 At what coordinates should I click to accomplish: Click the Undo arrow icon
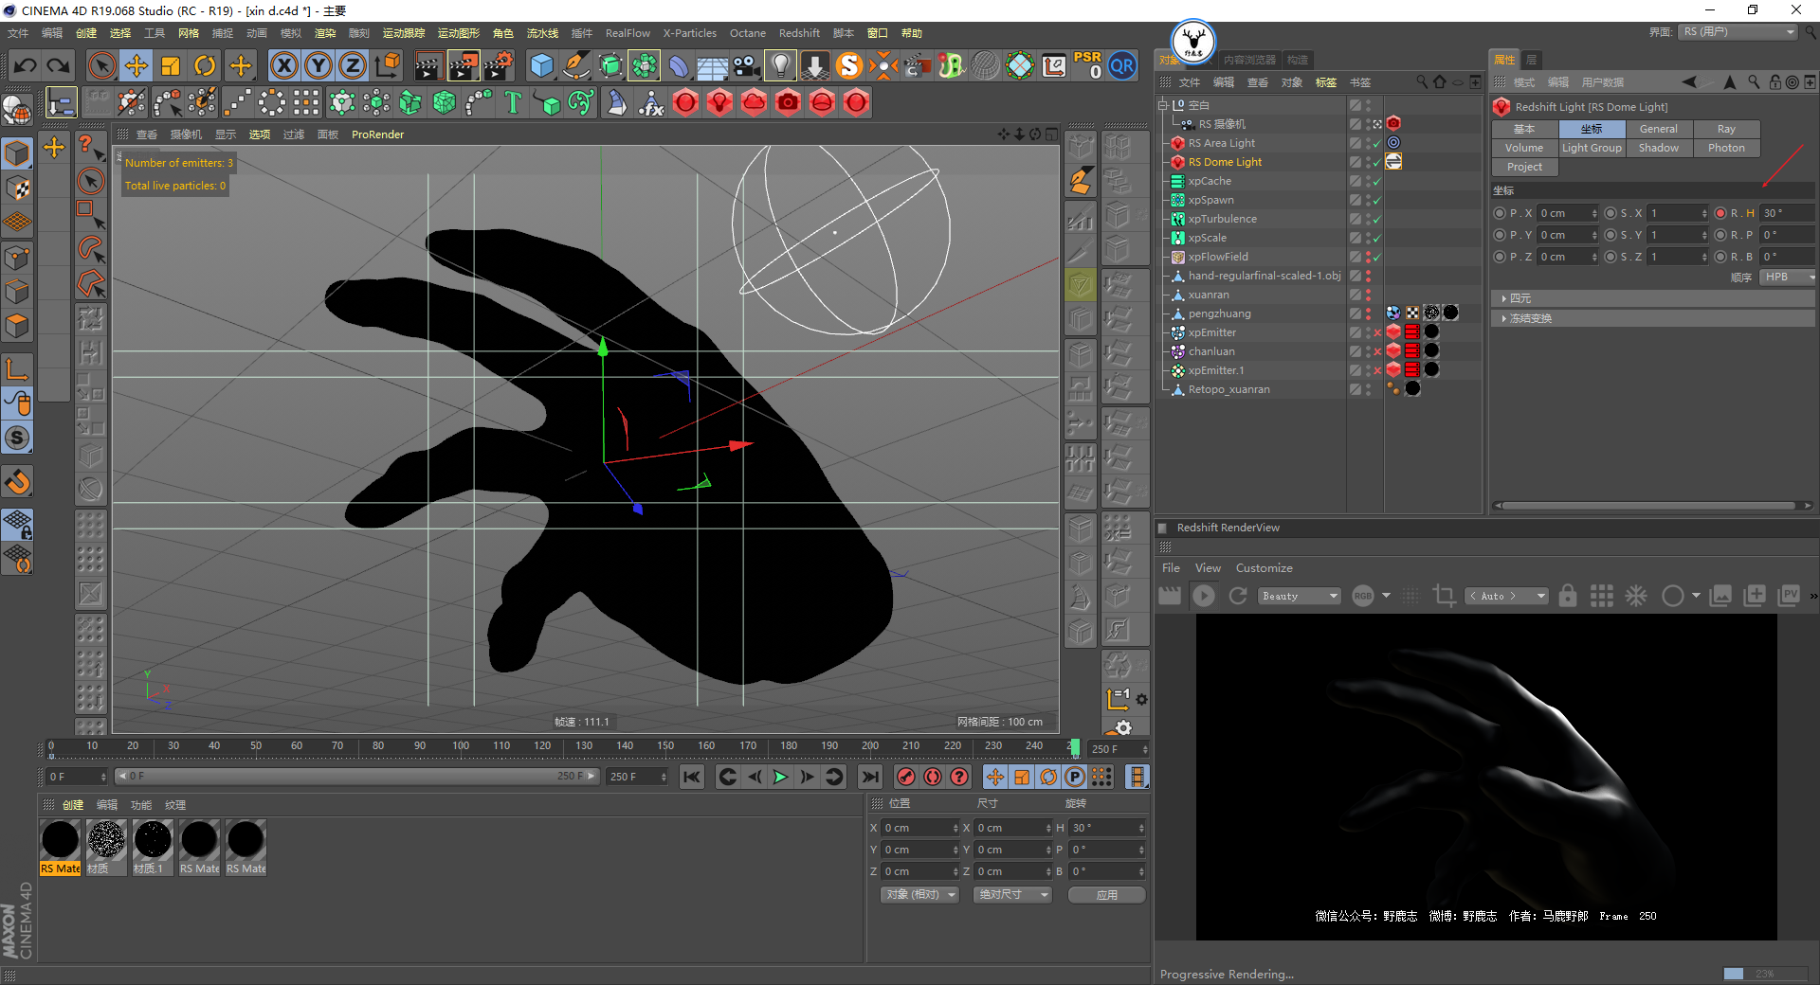point(26,65)
